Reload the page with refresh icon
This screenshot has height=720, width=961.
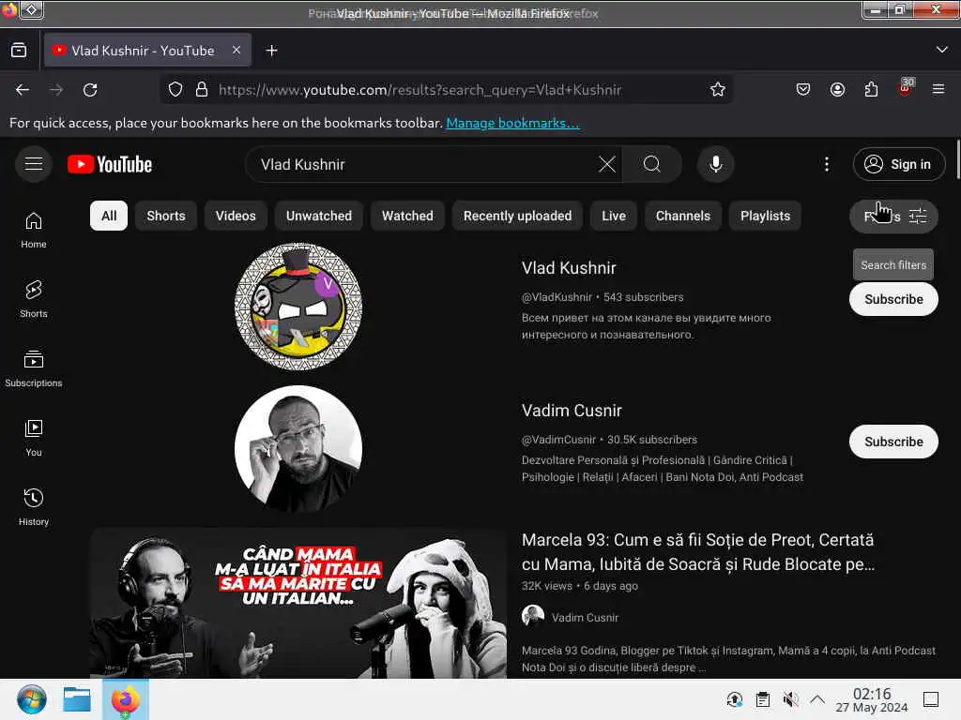[90, 90]
